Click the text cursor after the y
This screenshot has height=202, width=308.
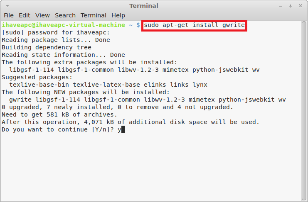pos(123,129)
